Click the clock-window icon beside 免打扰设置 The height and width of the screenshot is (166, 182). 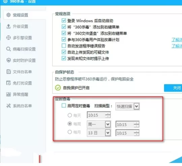pyautogui.click(x=8, y=83)
